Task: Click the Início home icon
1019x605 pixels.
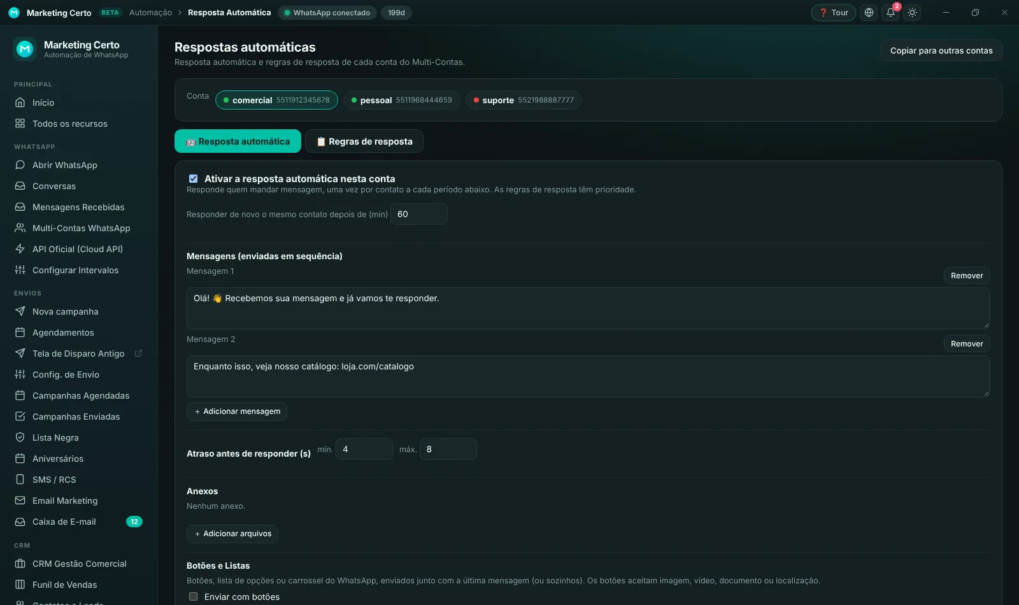Action: (20, 103)
